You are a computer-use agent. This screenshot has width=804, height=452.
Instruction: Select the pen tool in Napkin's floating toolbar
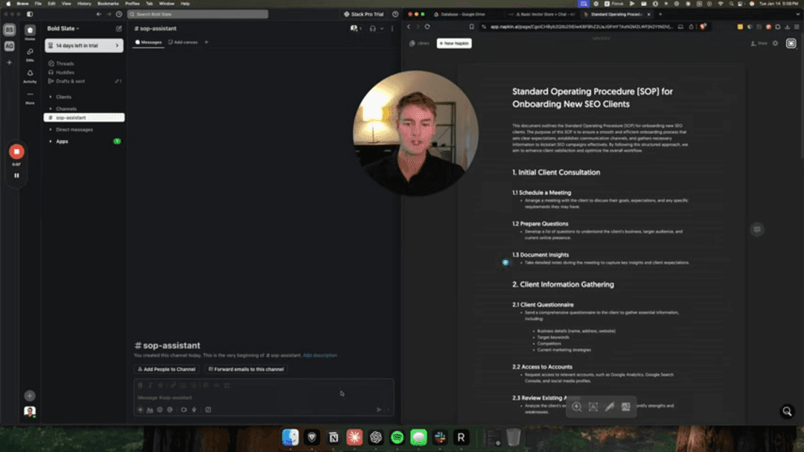point(609,407)
